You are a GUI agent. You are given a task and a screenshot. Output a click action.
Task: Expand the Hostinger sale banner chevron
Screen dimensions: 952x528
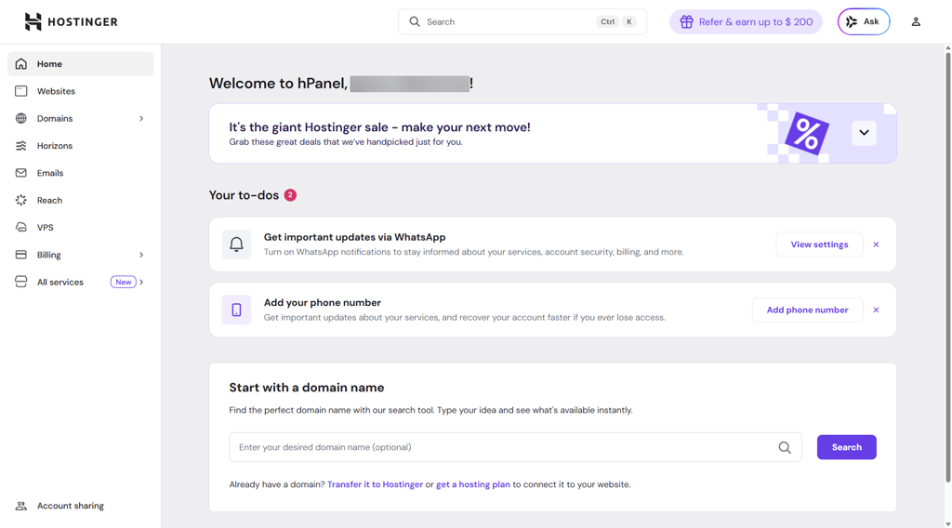click(x=864, y=133)
